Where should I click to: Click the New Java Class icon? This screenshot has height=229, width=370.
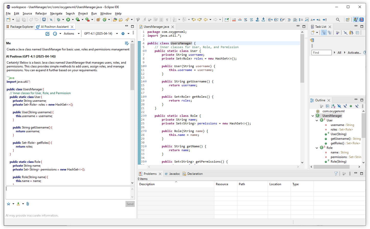pos(104,20)
